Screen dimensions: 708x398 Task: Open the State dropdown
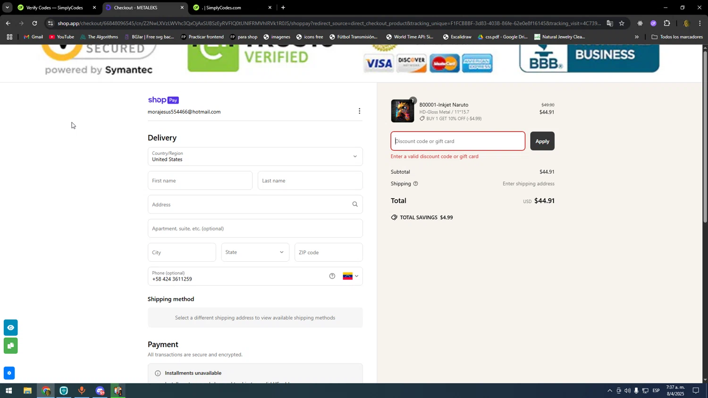(x=255, y=252)
